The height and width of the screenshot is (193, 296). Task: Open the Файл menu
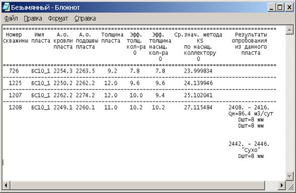click(x=11, y=19)
